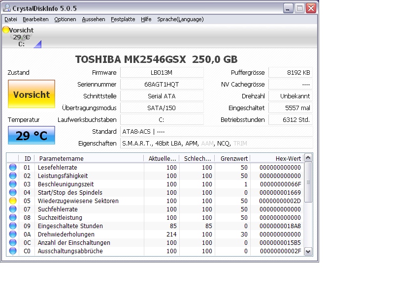Open the Hilfe menu
This screenshot has width=394, height=295.
[146, 19]
